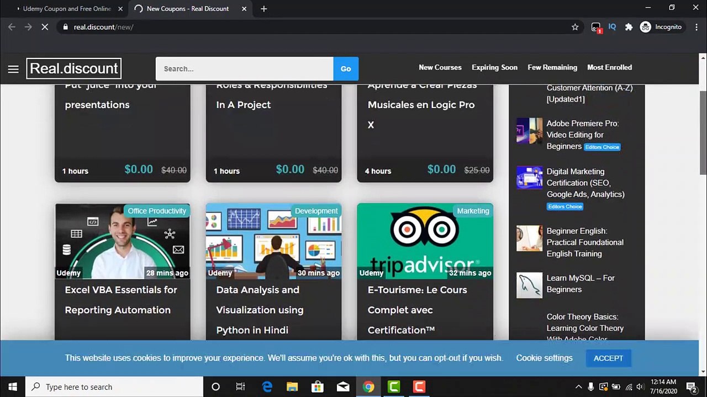This screenshot has height=397, width=707.
Task: Switch to Google Chrome in the taskbar
Action: (x=368, y=387)
